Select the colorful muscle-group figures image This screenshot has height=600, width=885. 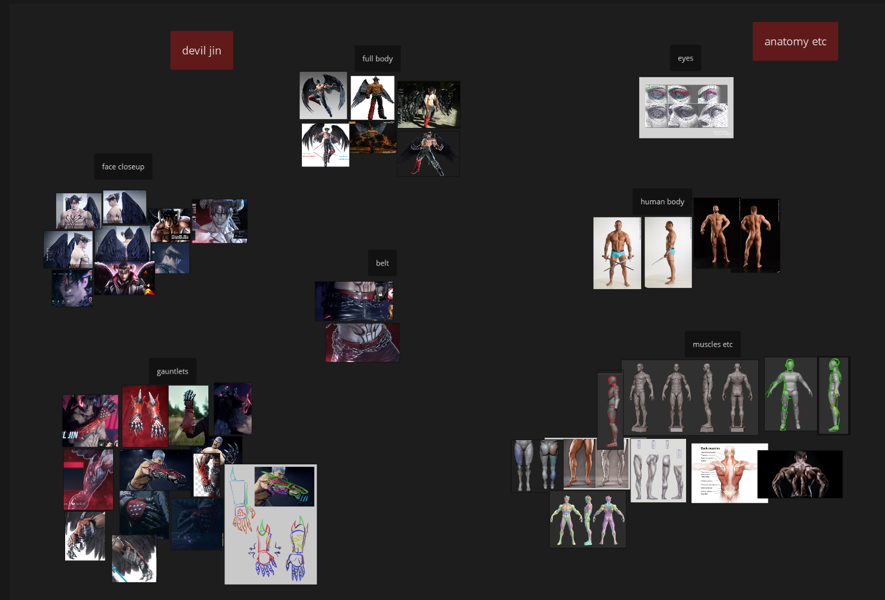[x=588, y=519]
